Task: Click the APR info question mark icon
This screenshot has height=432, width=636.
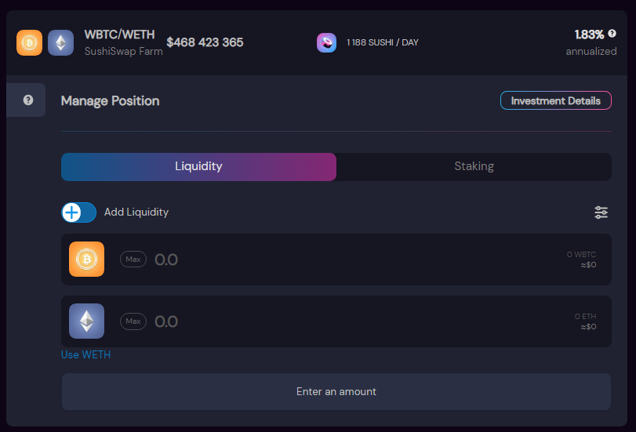Action: coord(612,34)
